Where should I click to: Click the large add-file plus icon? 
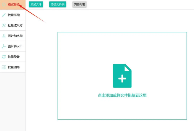click(122, 76)
